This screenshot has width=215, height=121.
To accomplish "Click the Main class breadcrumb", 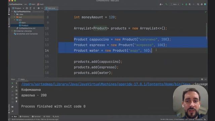I will [32, 4].
